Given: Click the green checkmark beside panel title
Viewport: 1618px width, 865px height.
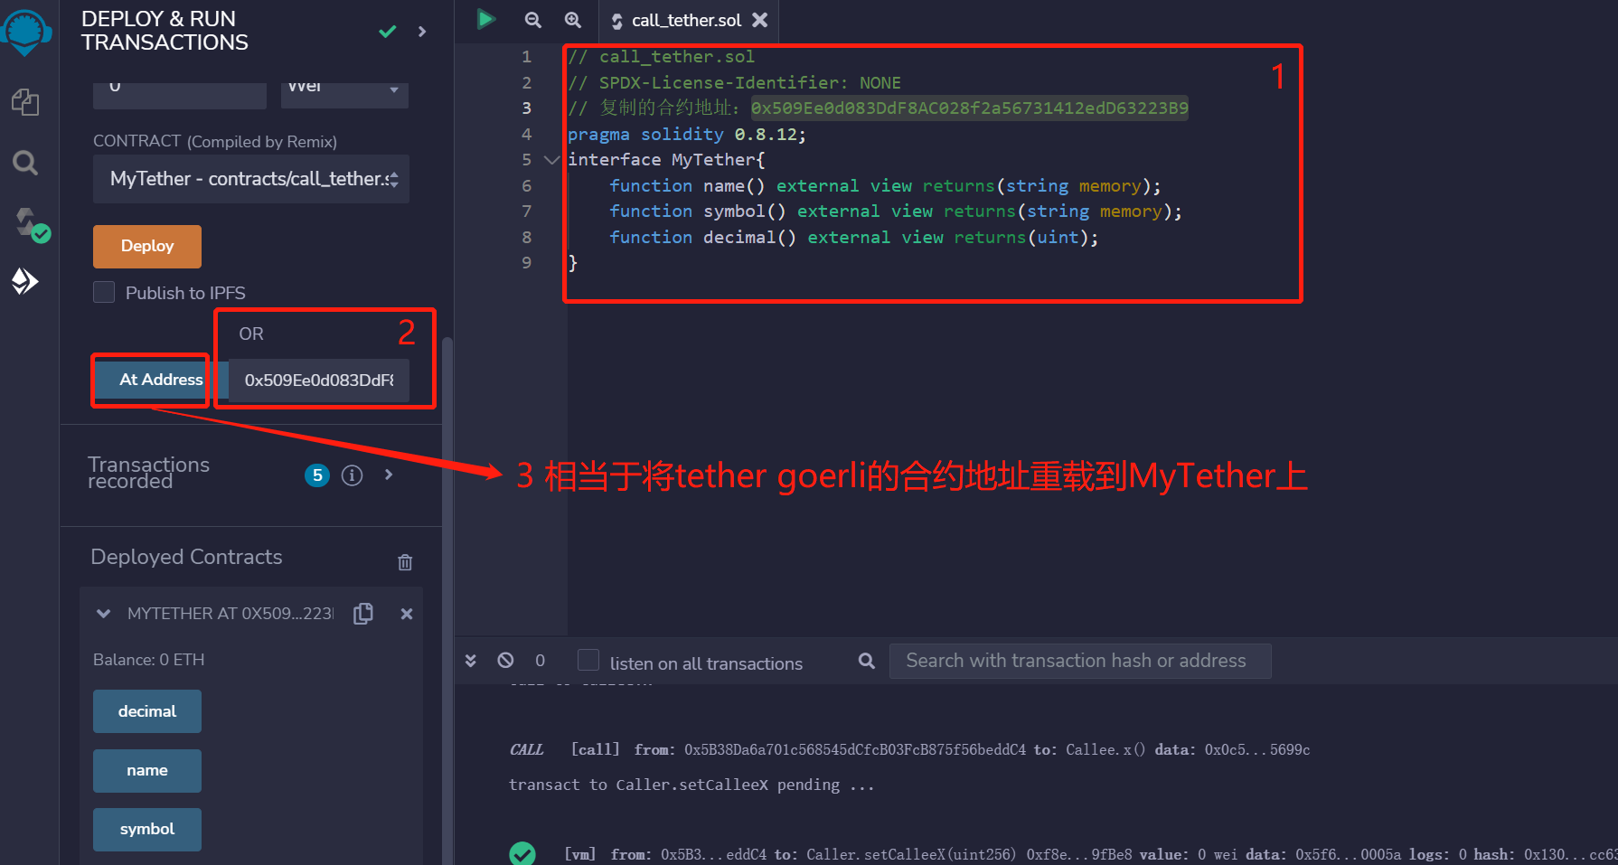Looking at the screenshot, I should tap(388, 32).
